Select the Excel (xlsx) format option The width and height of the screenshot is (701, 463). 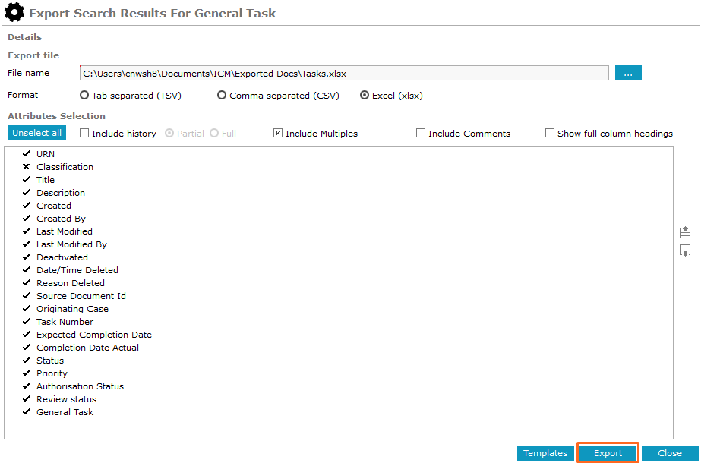click(365, 96)
